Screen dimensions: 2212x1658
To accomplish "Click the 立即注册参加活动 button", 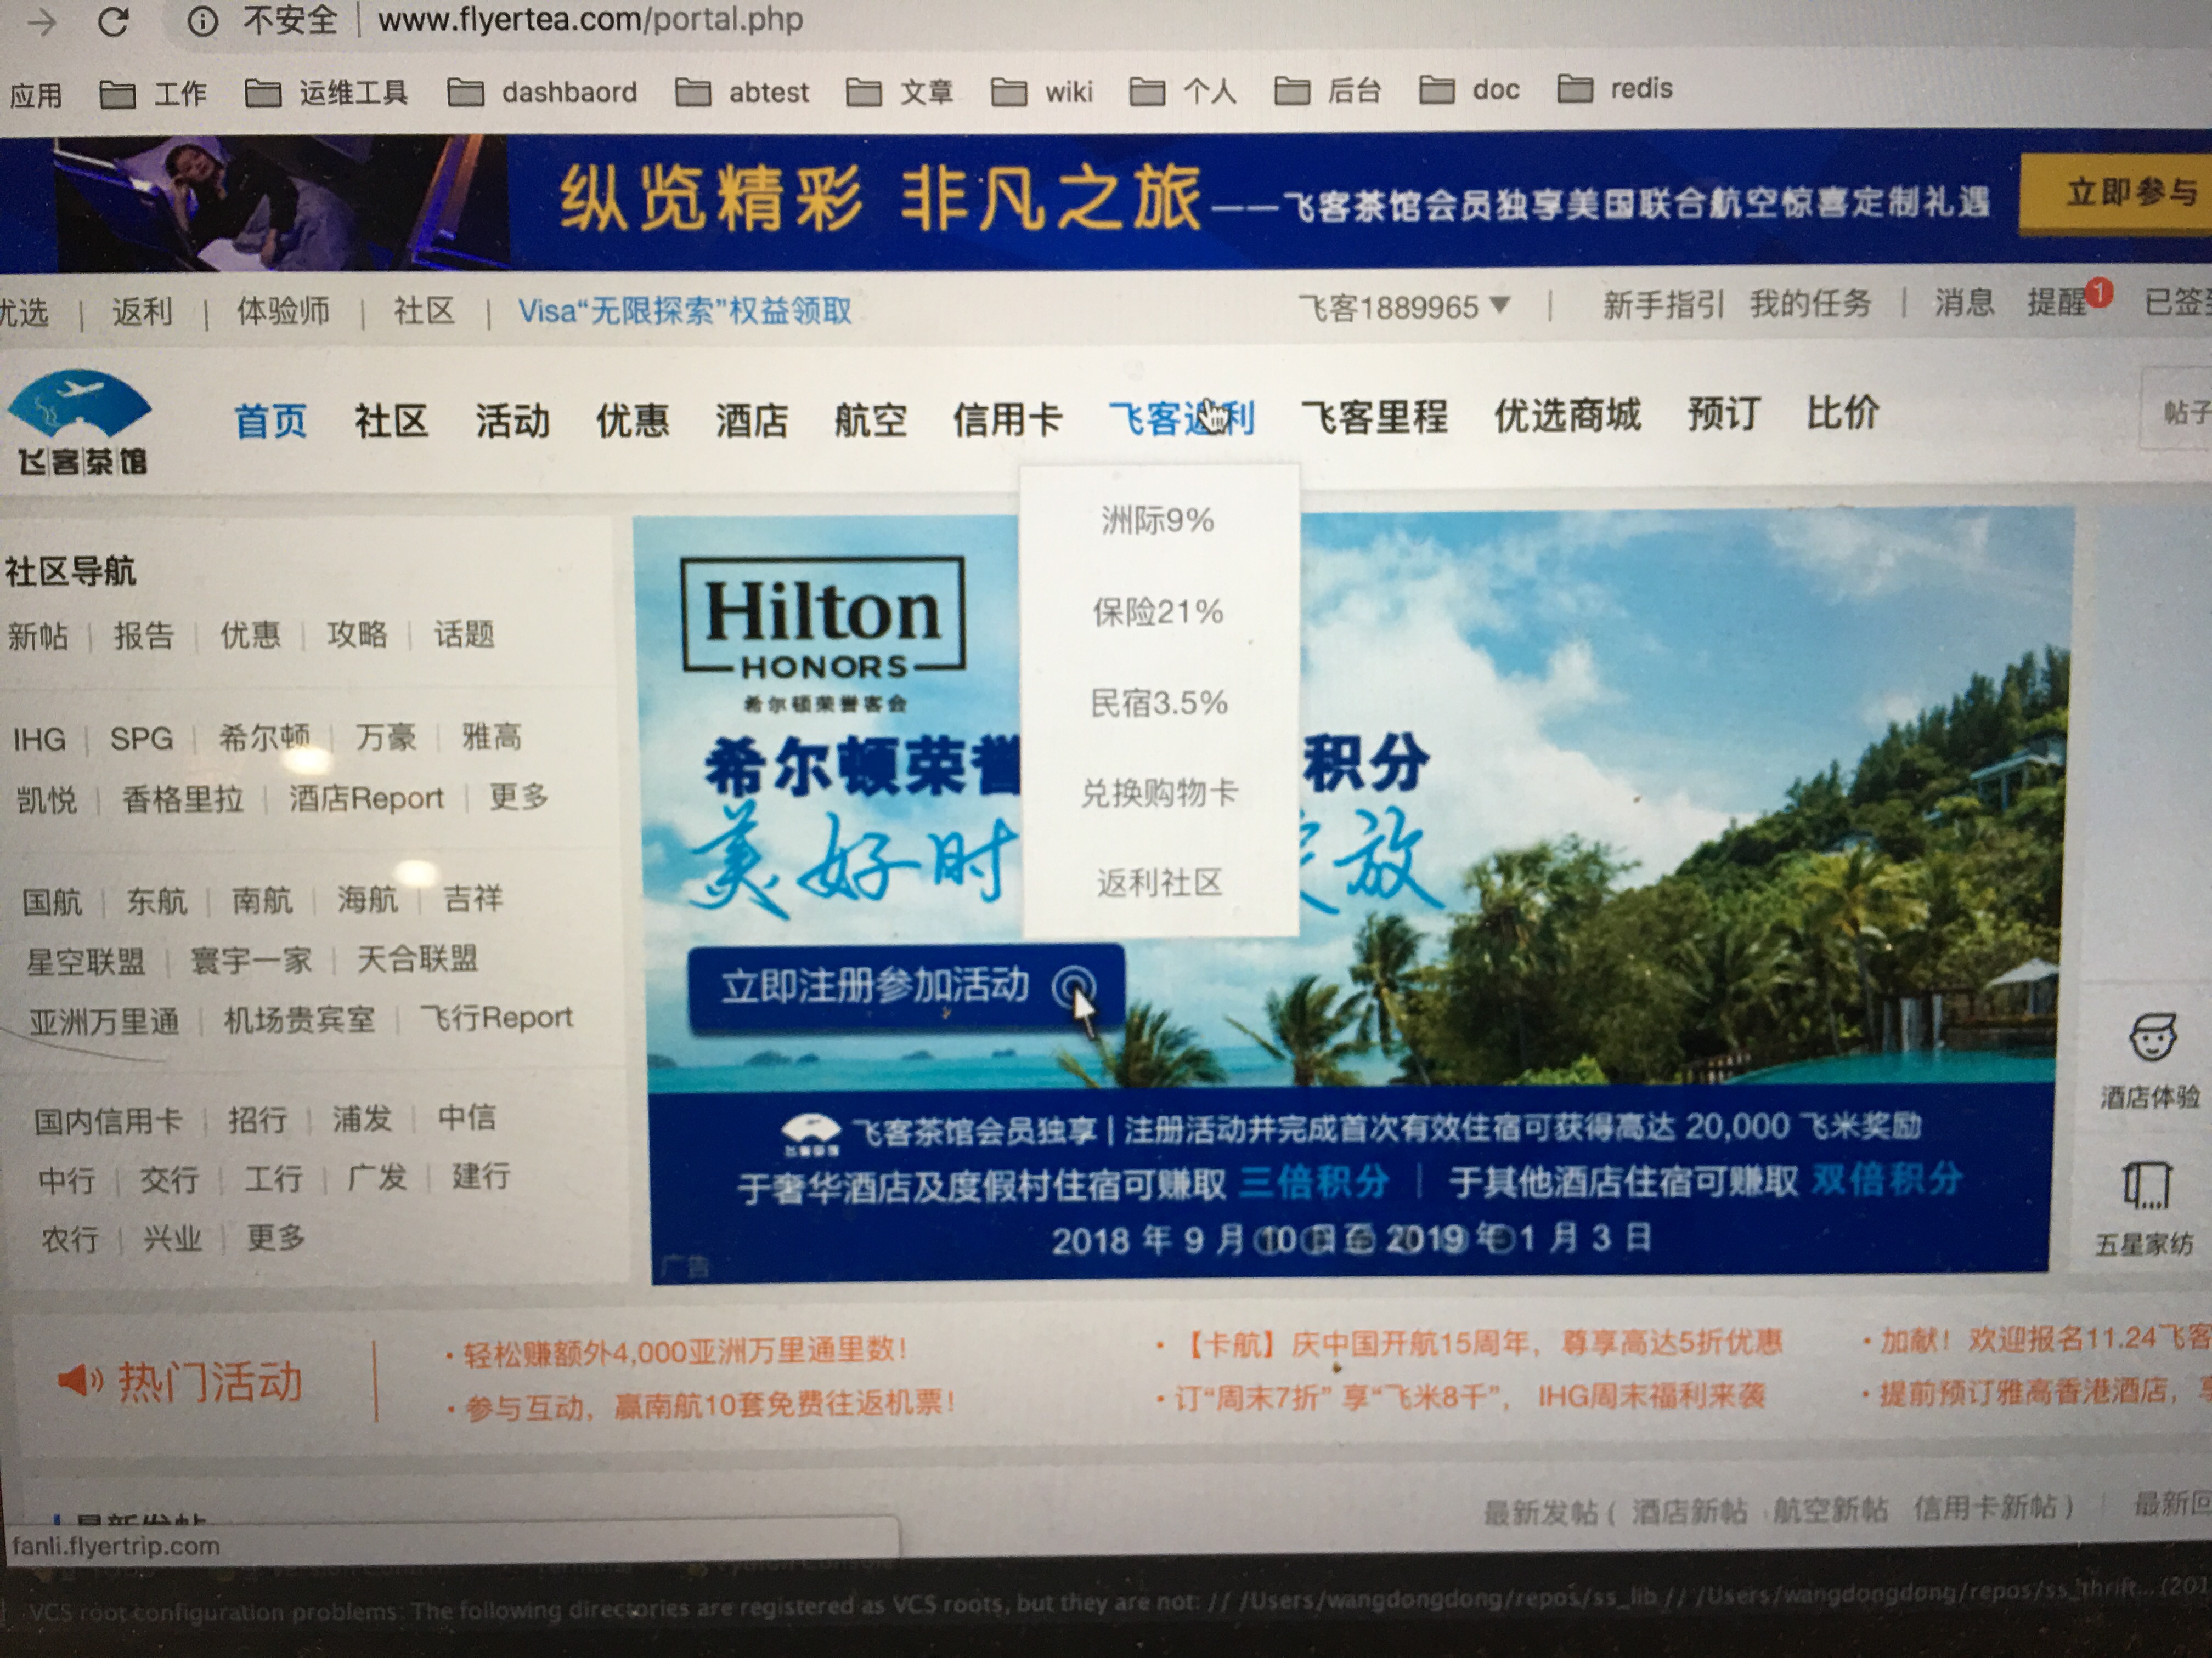I will click(x=906, y=987).
